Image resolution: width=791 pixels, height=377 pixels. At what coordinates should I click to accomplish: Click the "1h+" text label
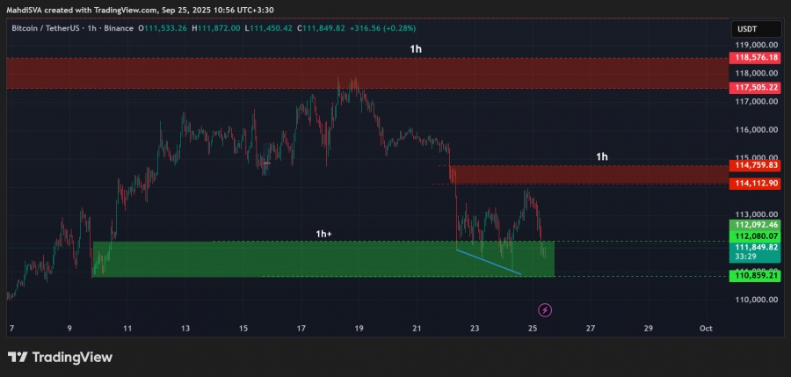pyautogui.click(x=324, y=234)
